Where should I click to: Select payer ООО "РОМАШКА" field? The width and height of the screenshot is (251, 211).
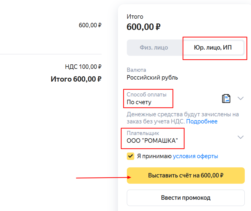click(152, 140)
